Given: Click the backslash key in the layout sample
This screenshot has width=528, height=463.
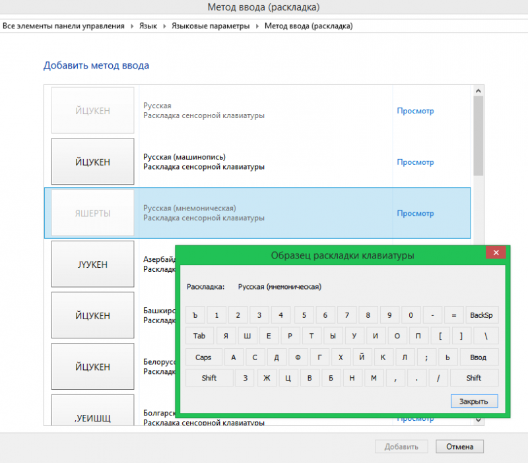Looking at the screenshot, I should 486,336.
